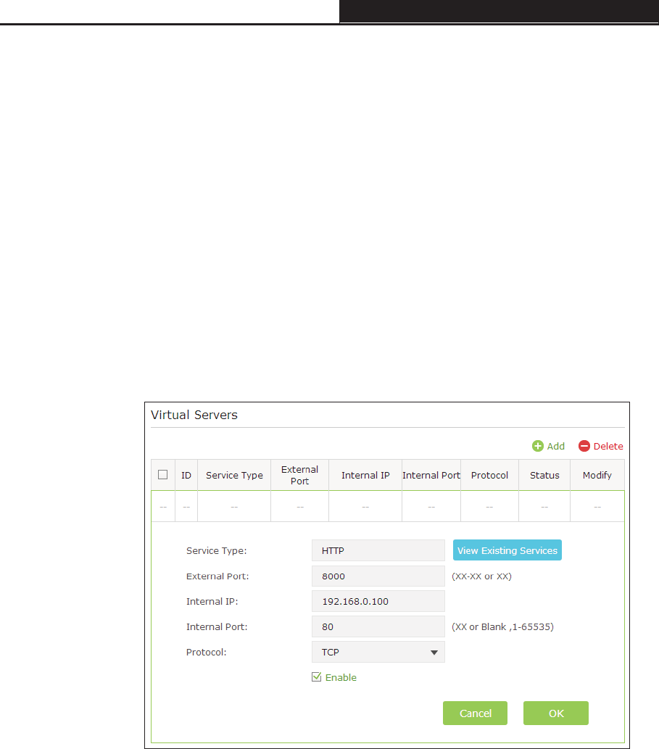Click the Internal IP: field label
The width and height of the screenshot is (659, 749).
tap(212, 601)
